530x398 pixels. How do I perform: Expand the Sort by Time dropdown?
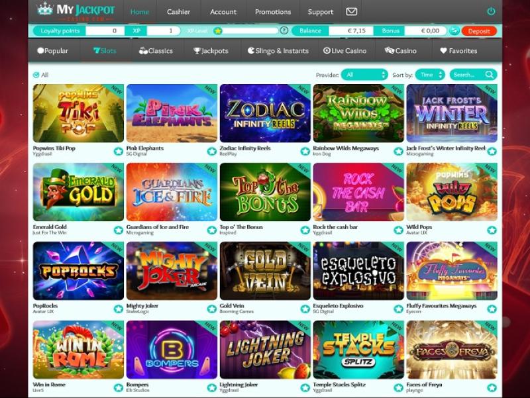coord(430,75)
